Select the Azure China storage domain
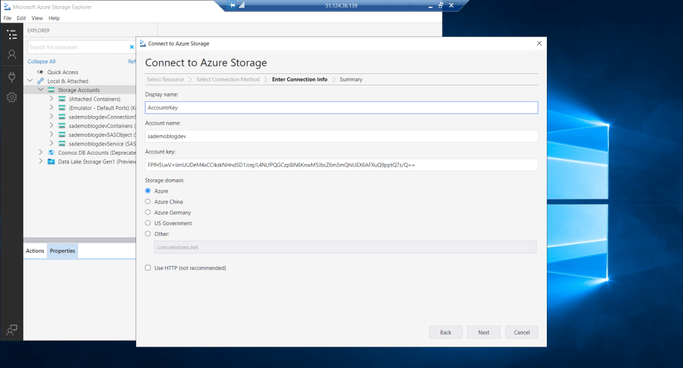Image resolution: width=683 pixels, height=368 pixels. (148, 201)
